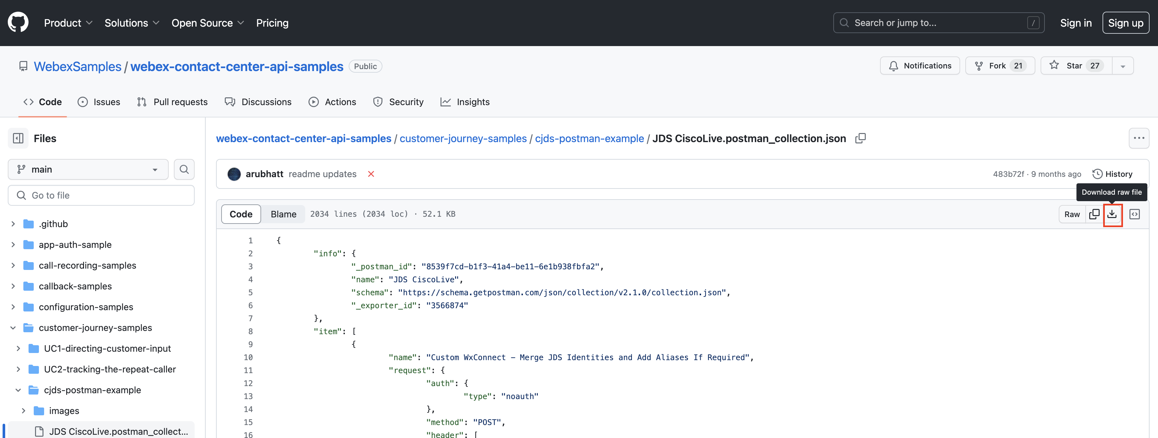
Task: Open the Raw file view
Action: tap(1072, 214)
